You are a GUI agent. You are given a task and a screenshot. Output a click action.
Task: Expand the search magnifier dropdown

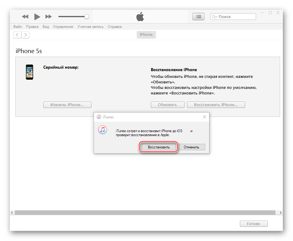tap(214, 17)
